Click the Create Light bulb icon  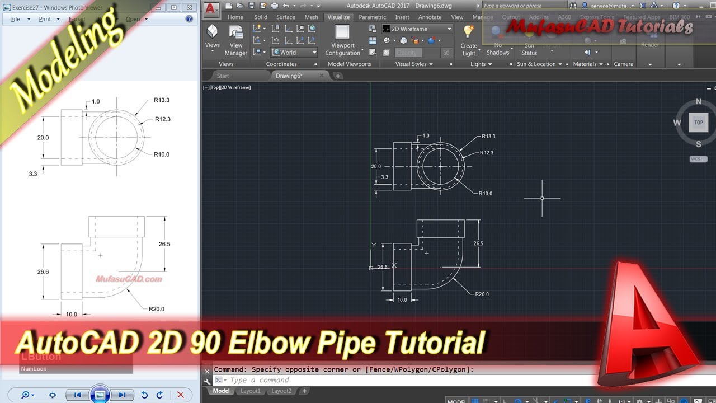468,32
